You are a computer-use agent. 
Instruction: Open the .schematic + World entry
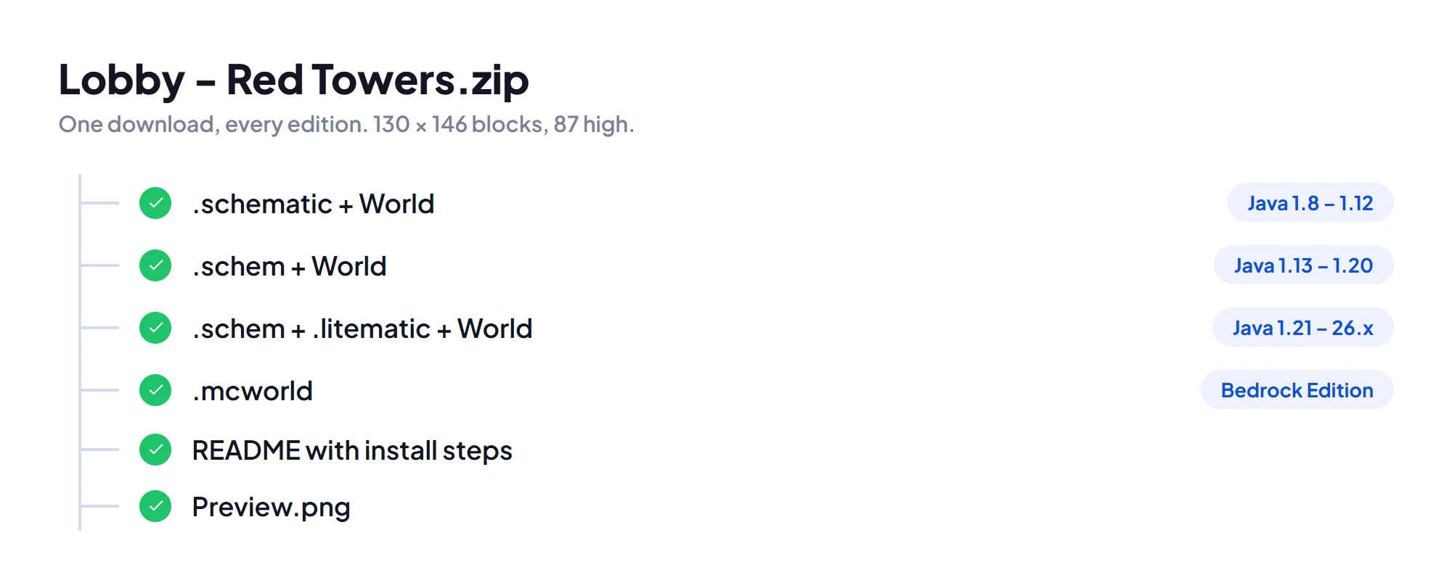[313, 204]
